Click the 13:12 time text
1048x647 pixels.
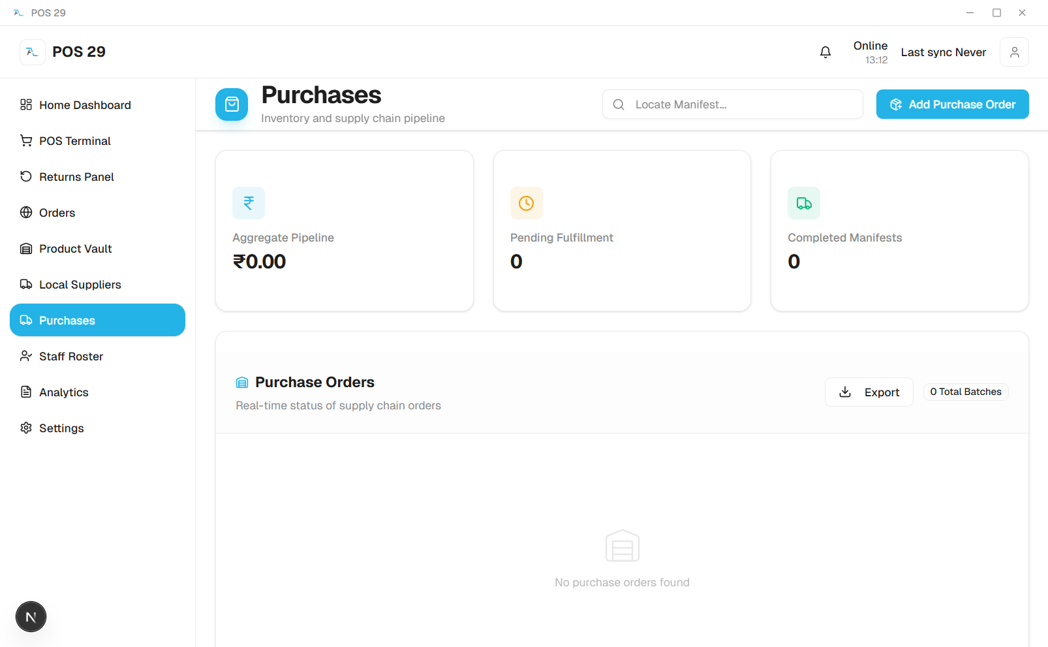coord(876,60)
